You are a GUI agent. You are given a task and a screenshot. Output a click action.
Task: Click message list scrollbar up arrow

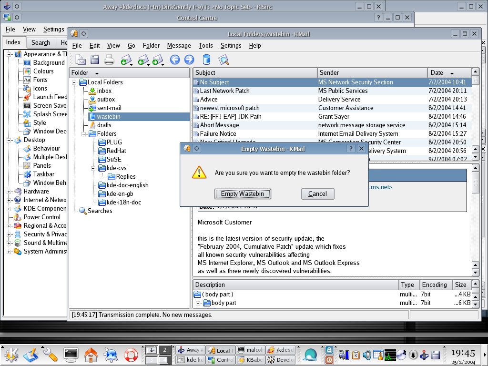point(475,72)
